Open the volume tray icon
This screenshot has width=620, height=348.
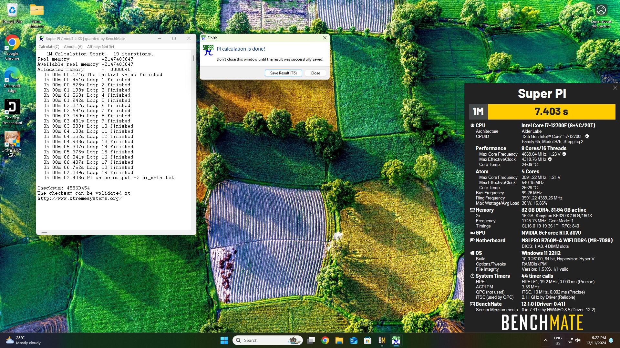pos(578,340)
